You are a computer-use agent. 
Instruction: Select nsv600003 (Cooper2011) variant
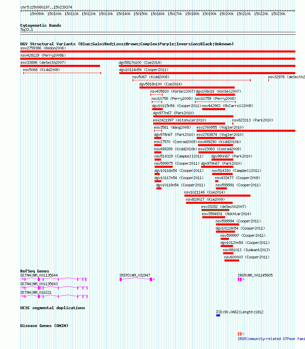[x=247, y=257]
